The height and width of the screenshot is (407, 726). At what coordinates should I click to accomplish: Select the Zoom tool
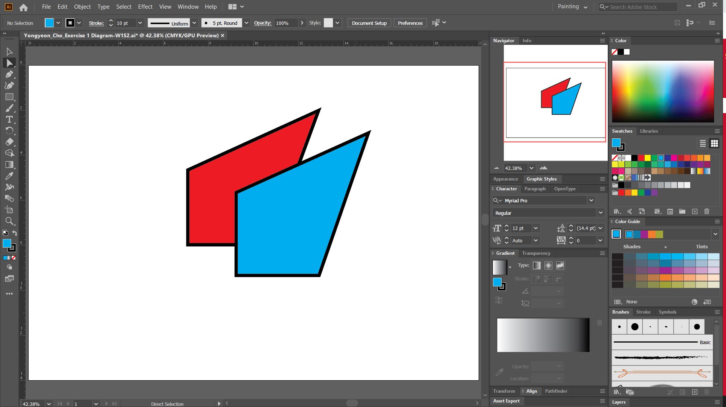(x=9, y=221)
